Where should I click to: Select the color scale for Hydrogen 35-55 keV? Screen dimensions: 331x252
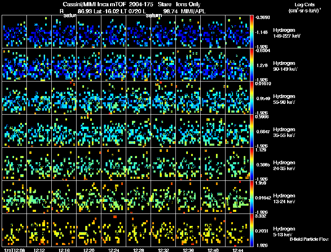tap(252, 131)
